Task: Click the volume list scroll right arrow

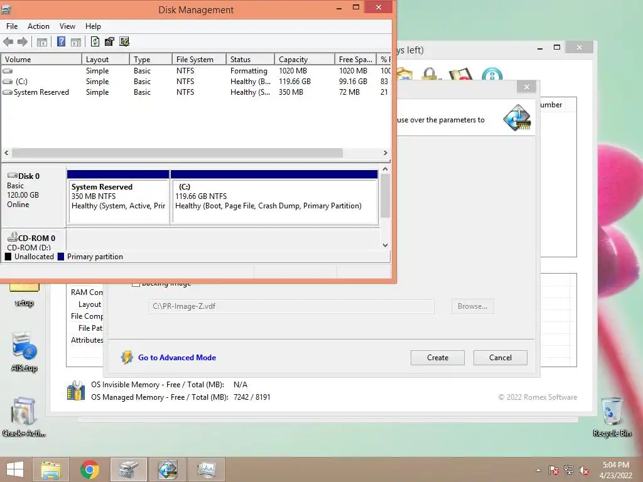Action: pos(385,153)
